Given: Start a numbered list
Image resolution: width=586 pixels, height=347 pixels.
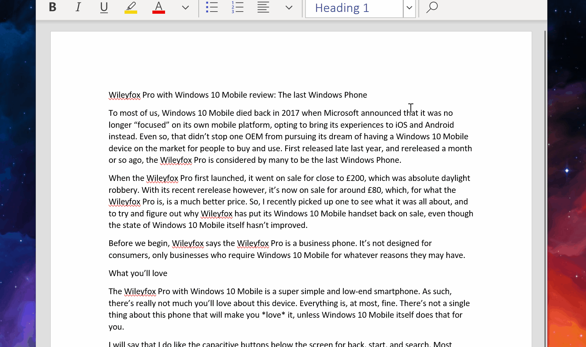Looking at the screenshot, I should click(x=237, y=7).
